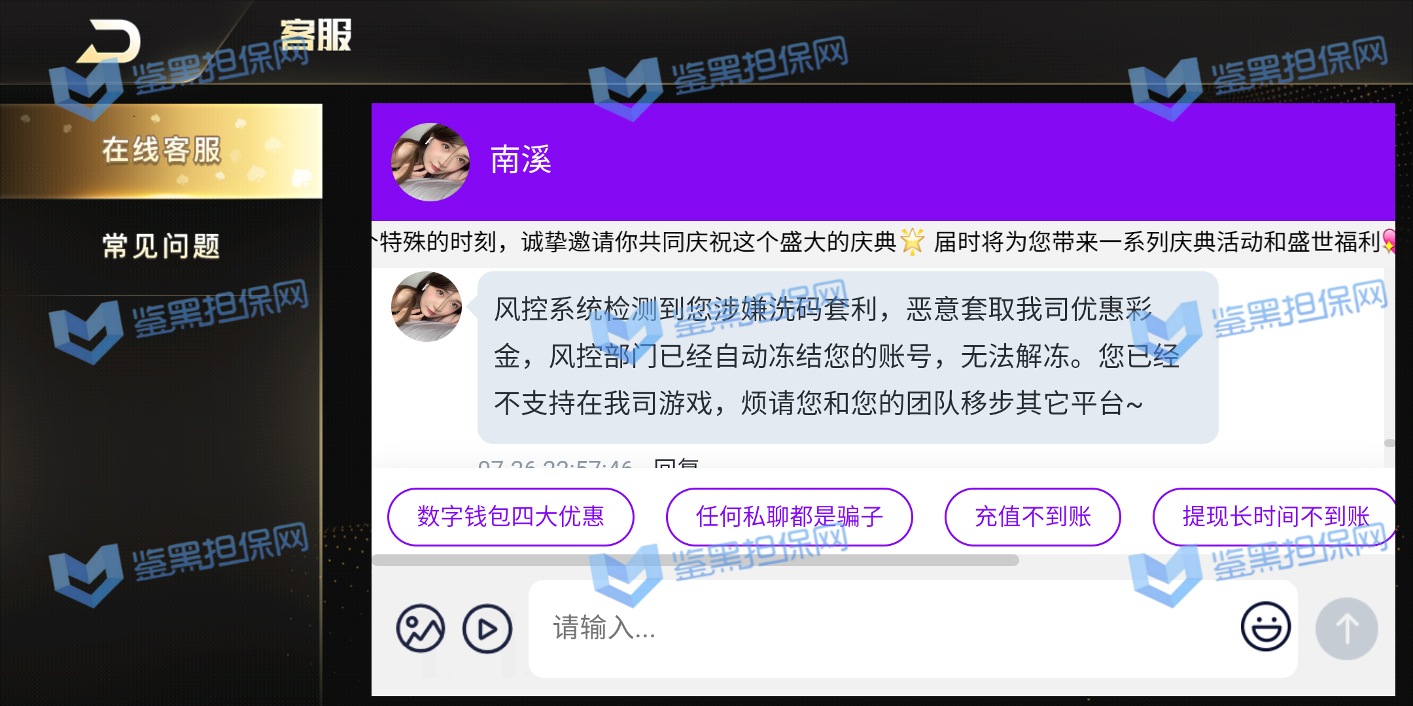
Task: Click the 南溪 agent name
Action: coord(521,160)
